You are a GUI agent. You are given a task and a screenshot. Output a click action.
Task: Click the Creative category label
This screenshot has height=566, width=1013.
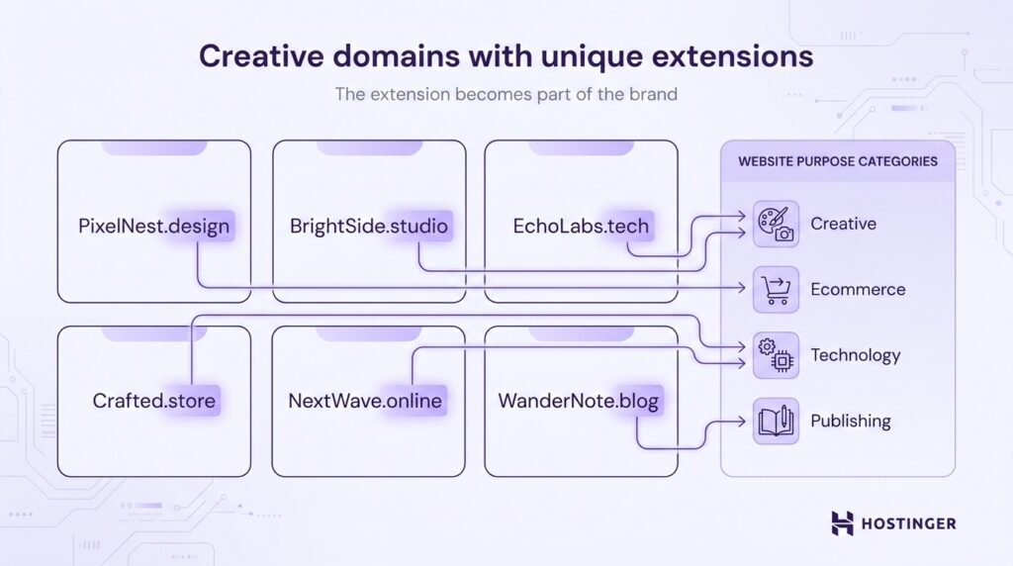(843, 224)
